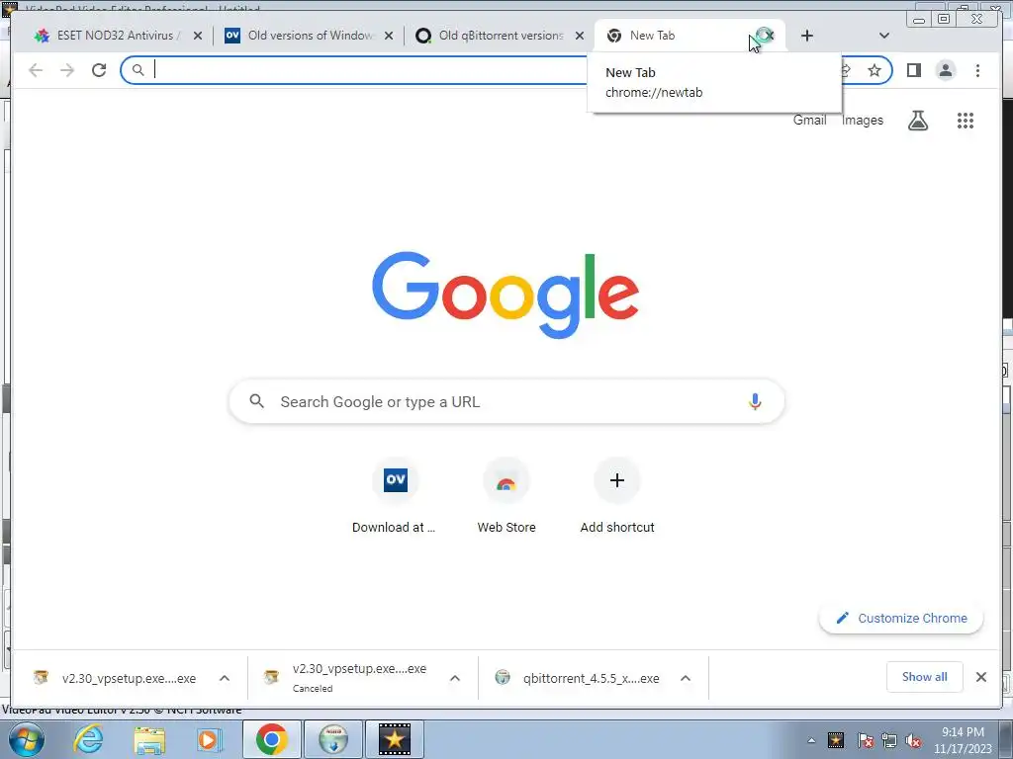
Task: Open the Google apps grid
Action: (x=966, y=120)
